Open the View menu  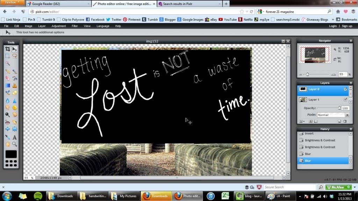tap(87, 26)
